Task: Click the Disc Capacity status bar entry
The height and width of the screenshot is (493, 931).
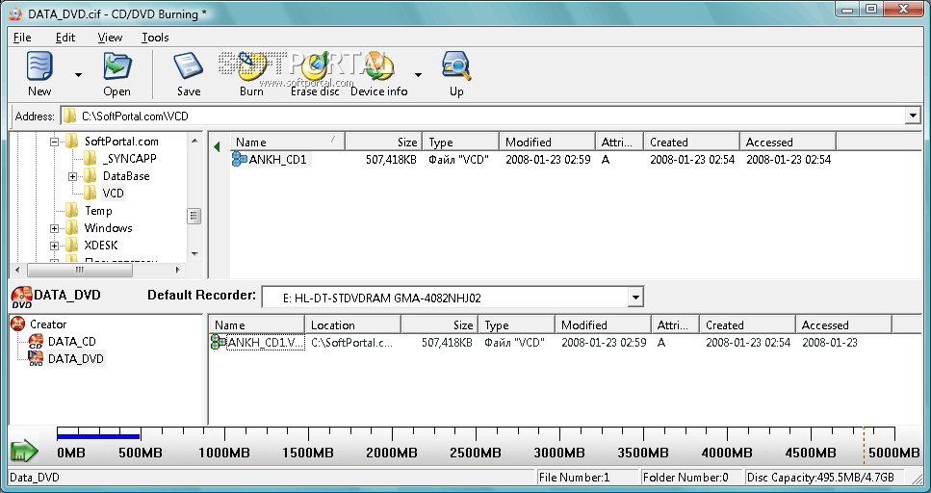Action: click(826, 477)
